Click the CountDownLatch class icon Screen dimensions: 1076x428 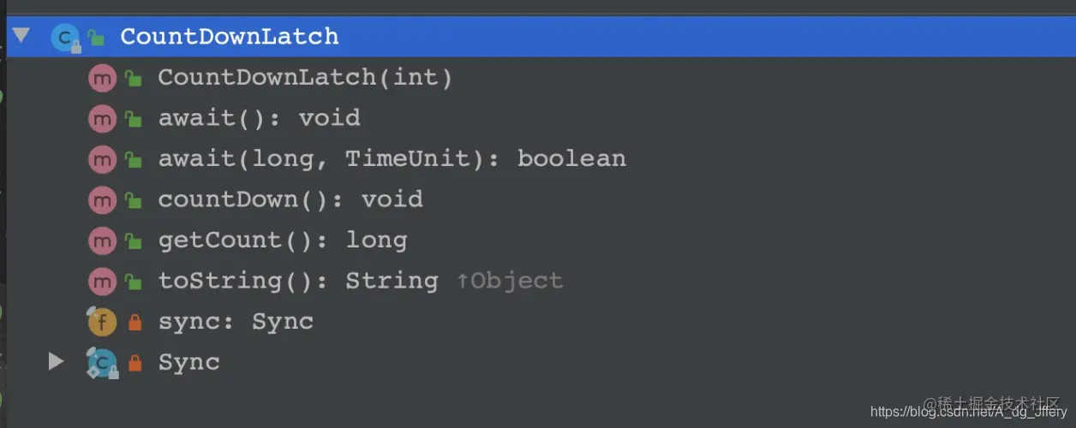click(65, 37)
